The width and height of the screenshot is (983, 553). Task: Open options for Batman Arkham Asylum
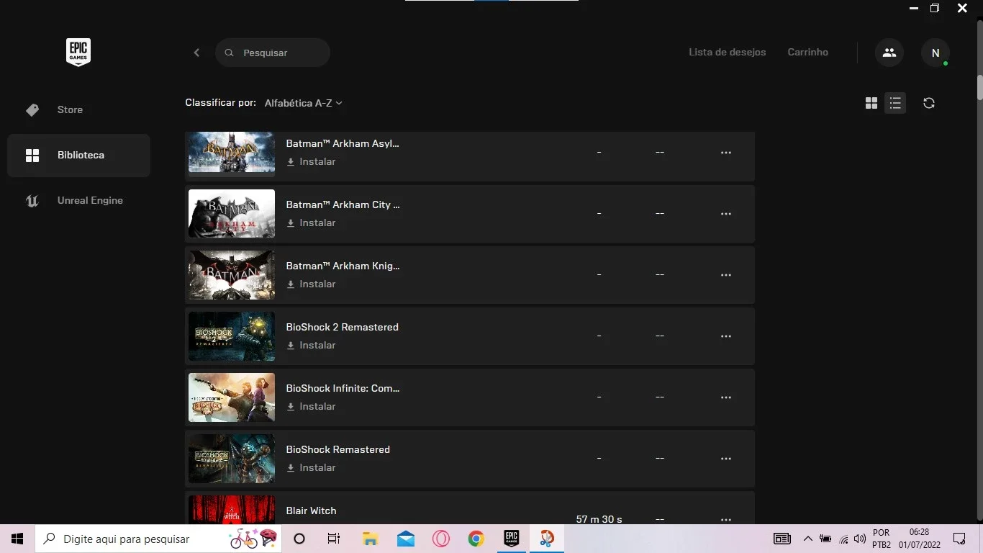(x=726, y=153)
